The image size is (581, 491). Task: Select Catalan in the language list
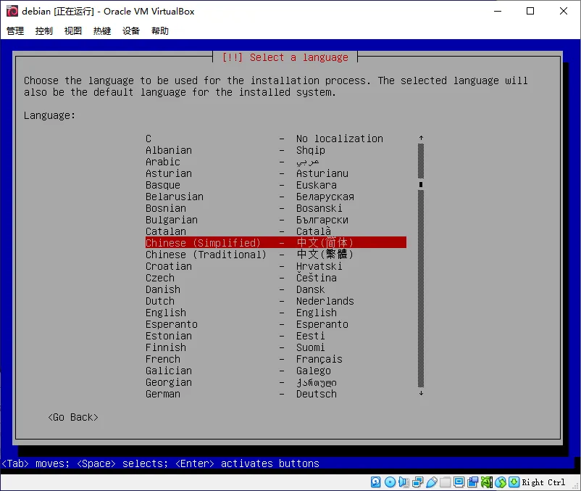(x=276, y=231)
